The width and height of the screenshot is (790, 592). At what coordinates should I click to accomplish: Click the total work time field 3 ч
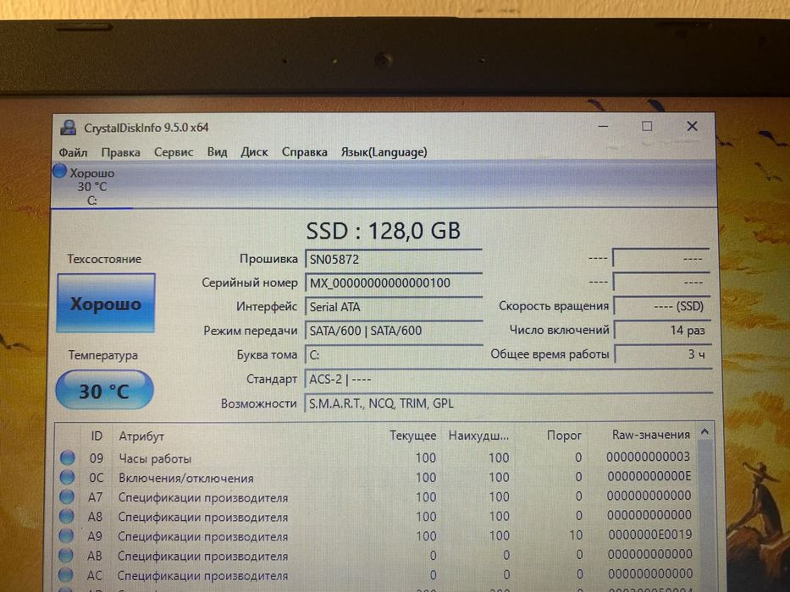pyautogui.click(x=661, y=354)
